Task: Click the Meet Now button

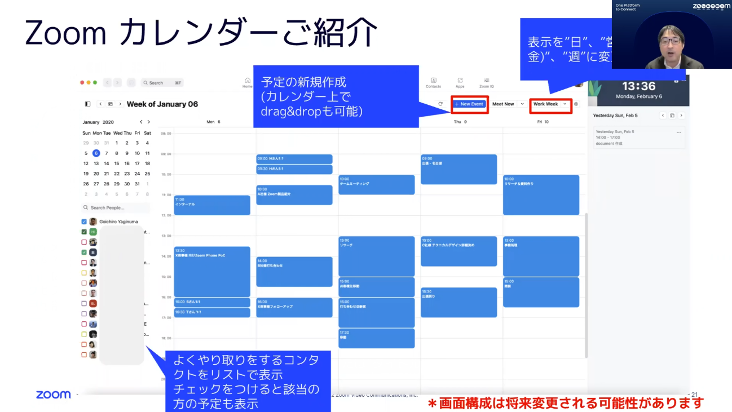Action: [503, 104]
